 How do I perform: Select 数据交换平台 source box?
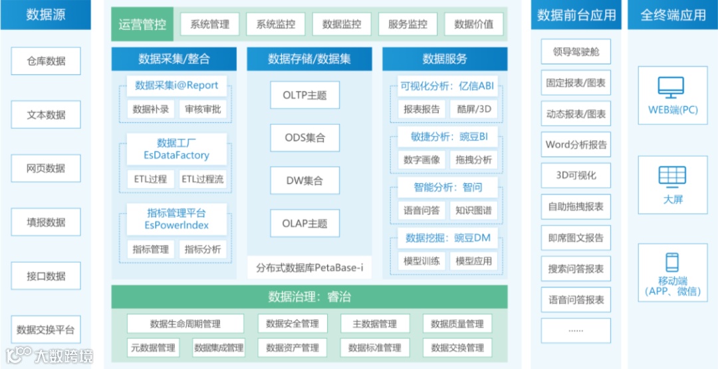pos(46,329)
